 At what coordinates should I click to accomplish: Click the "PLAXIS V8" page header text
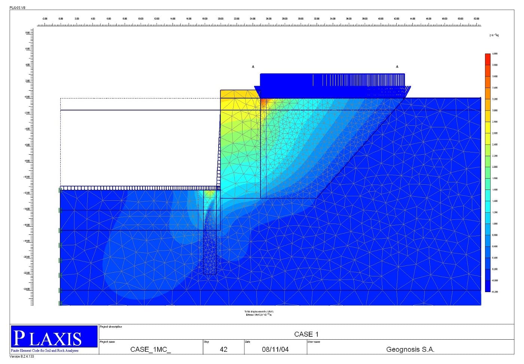[x=18, y=7]
